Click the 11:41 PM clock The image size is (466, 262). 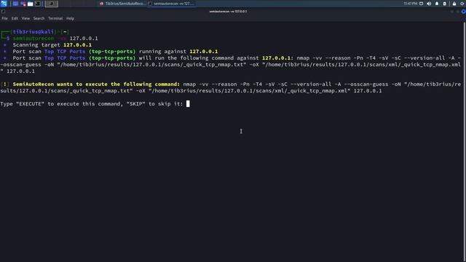pos(411,4)
